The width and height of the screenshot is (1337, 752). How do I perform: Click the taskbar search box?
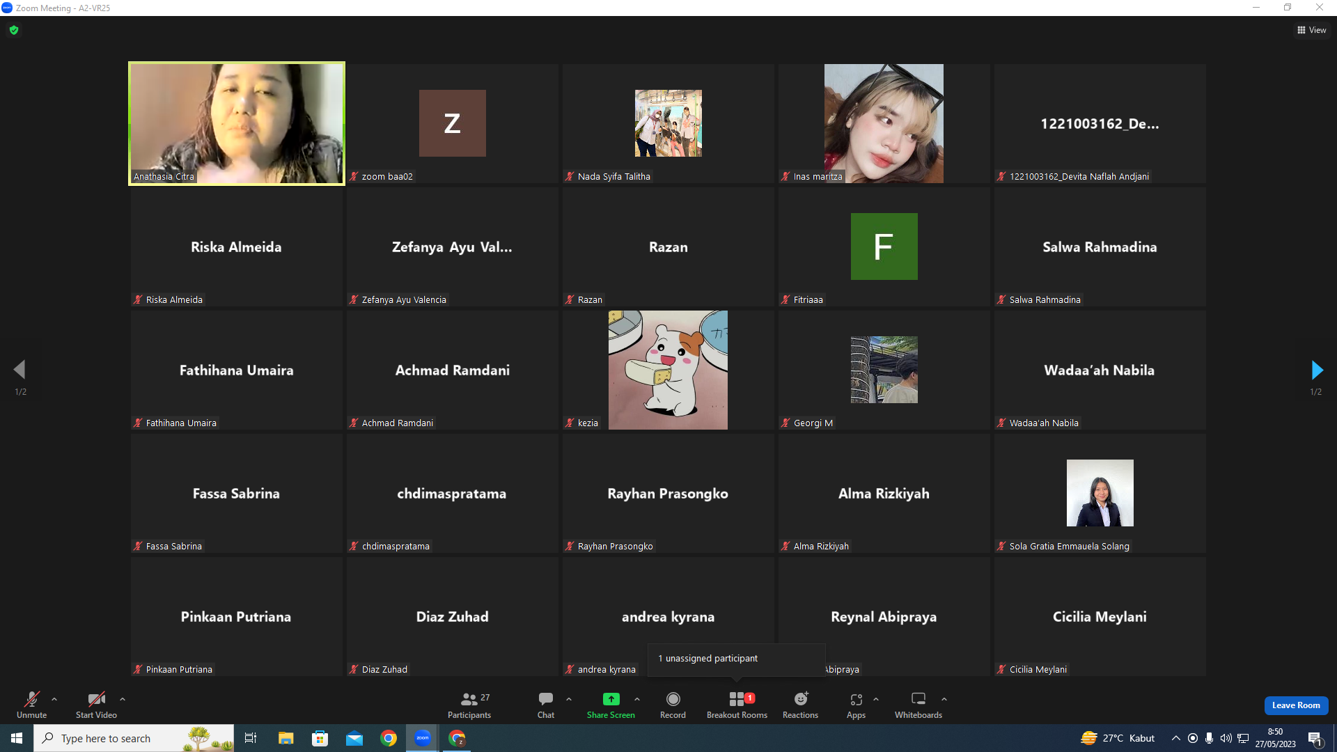pos(134,738)
